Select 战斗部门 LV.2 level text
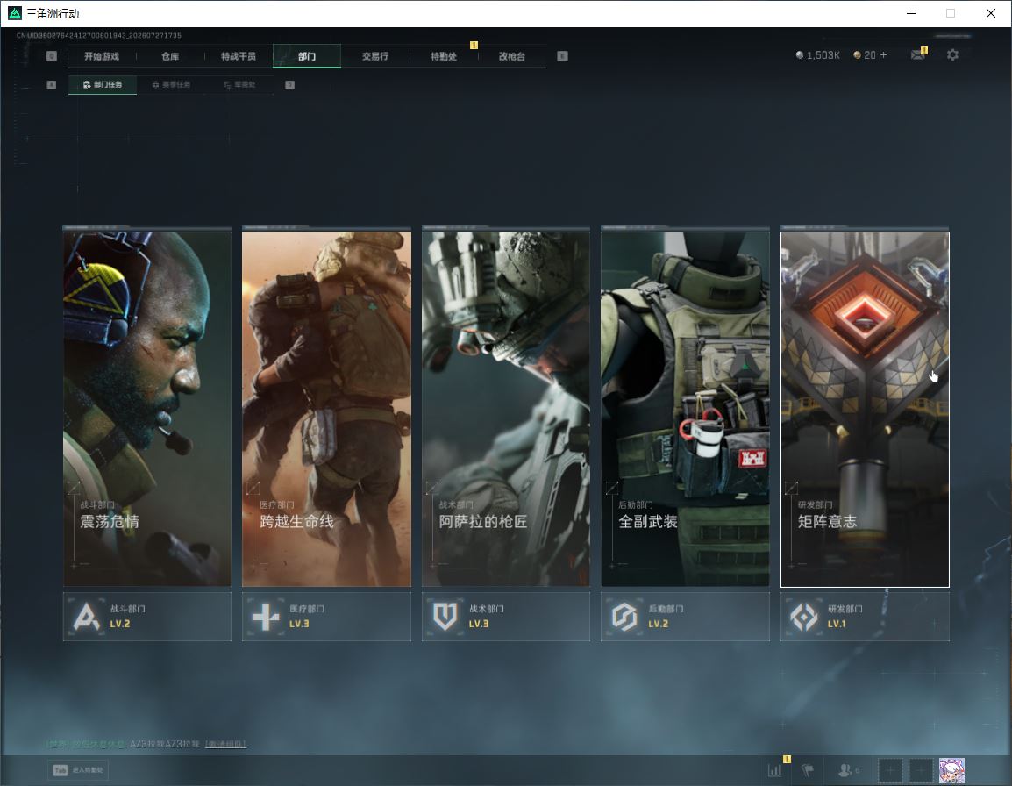This screenshot has height=786, width=1012. [x=120, y=624]
